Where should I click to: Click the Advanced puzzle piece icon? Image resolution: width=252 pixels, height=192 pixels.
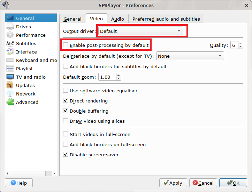click(10, 102)
